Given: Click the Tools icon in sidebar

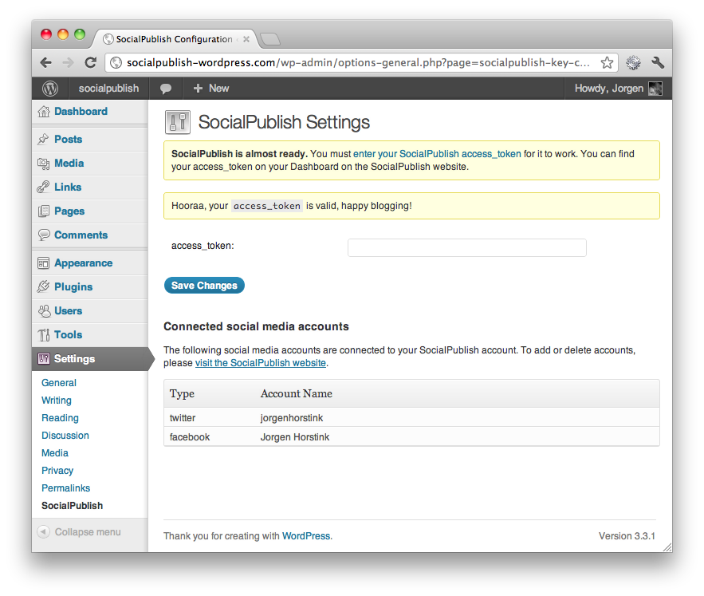Looking at the screenshot, I should (44, 335).
